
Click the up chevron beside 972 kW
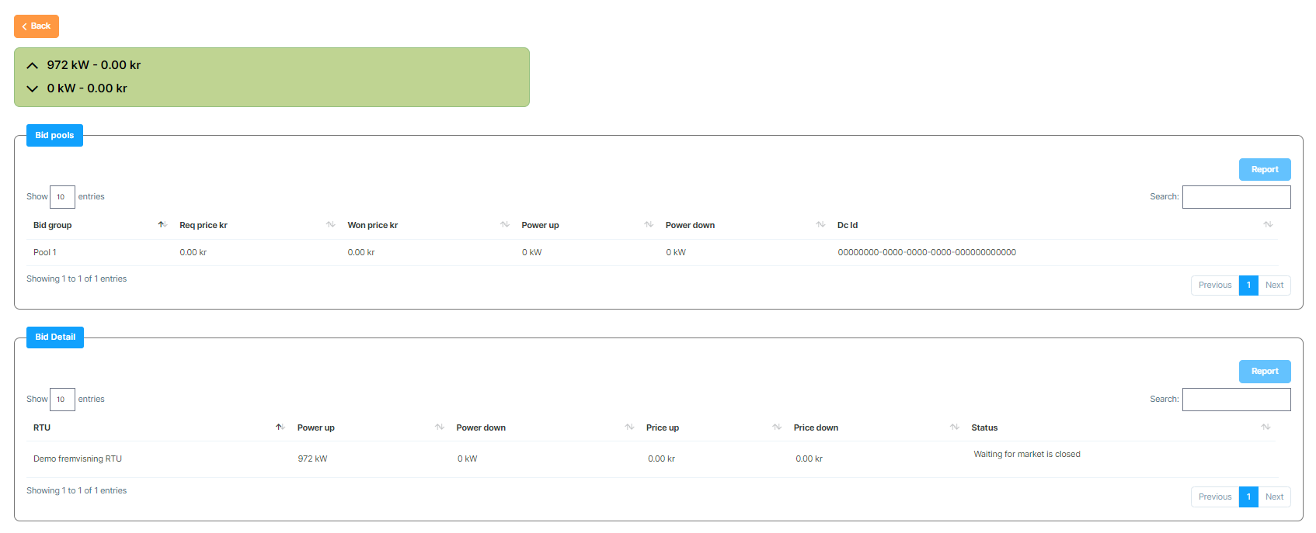click(x=33, y=66)
